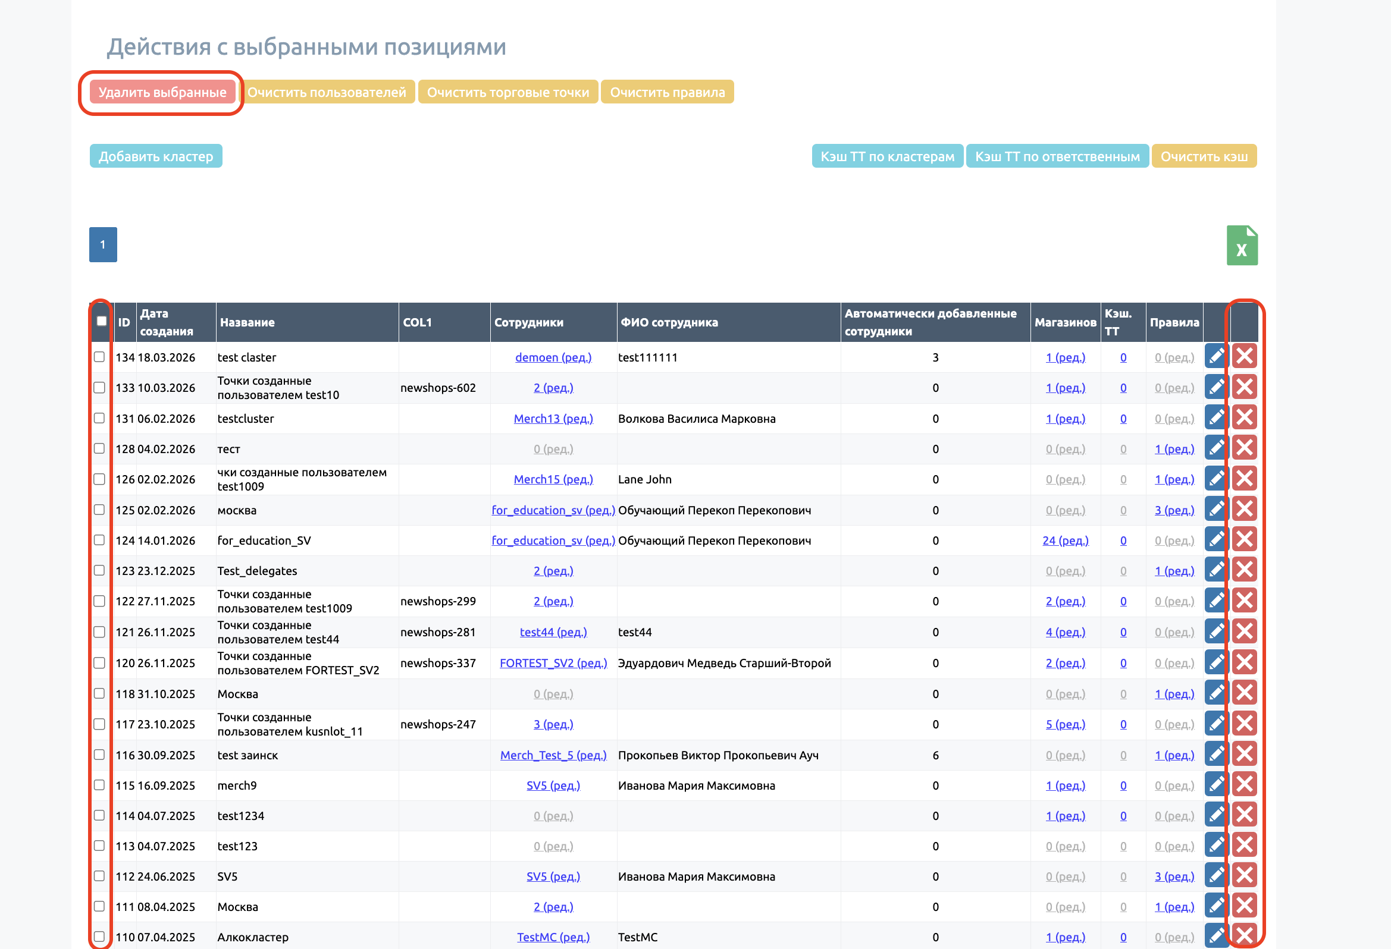Delete cluster 118 Москва with red X

(1244, 693)
